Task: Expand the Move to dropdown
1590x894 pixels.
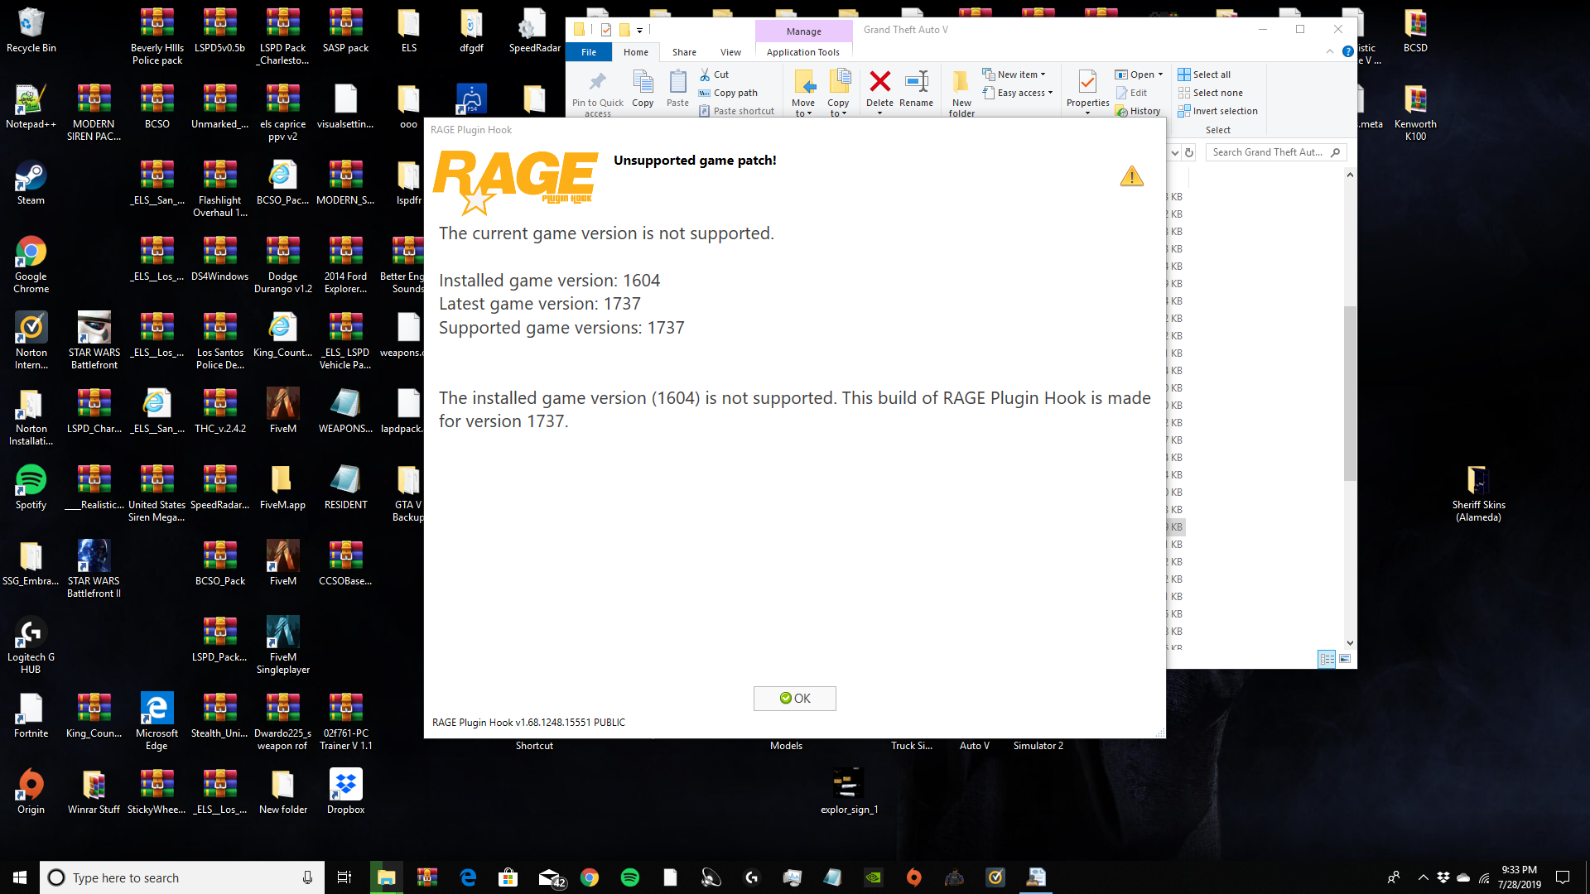Action: pos(803,108)
